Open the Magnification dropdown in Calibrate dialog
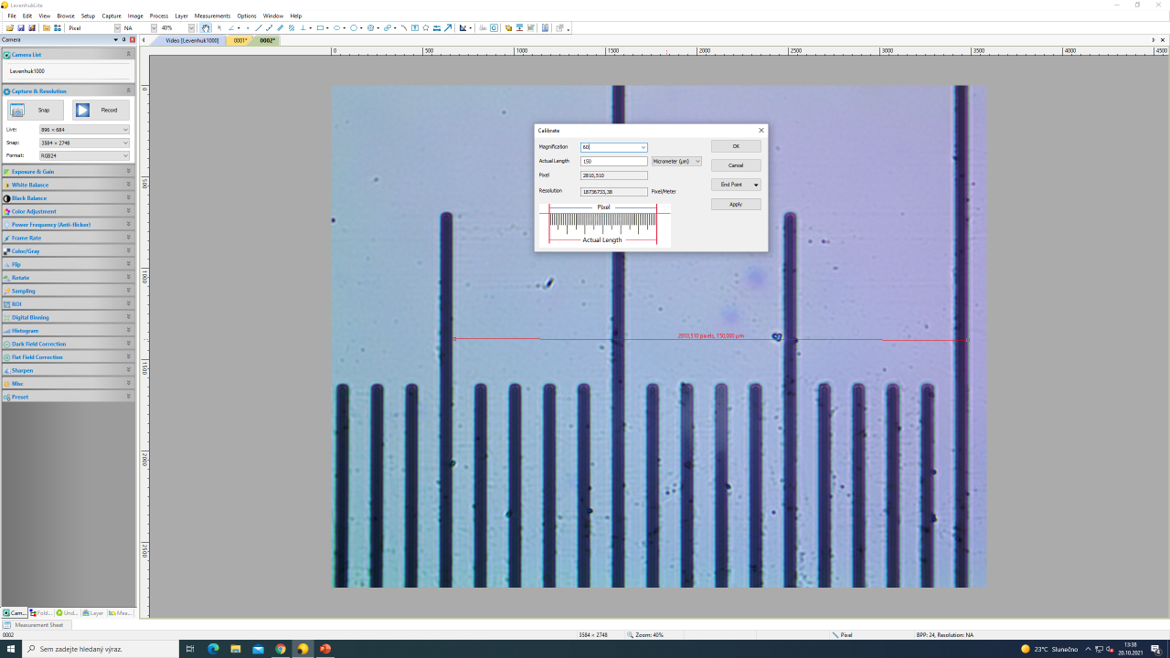The width and height of the screenshot is (1170, 658). pyautogui.click(x=643, y=147)
